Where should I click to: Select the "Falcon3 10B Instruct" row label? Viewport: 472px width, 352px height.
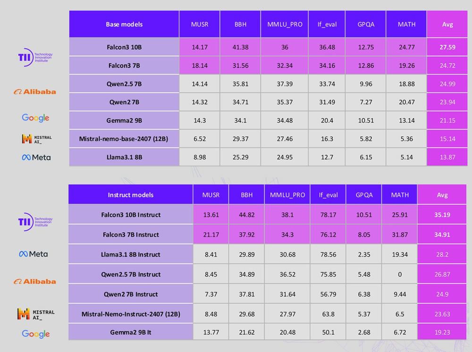tap(131, 215)
